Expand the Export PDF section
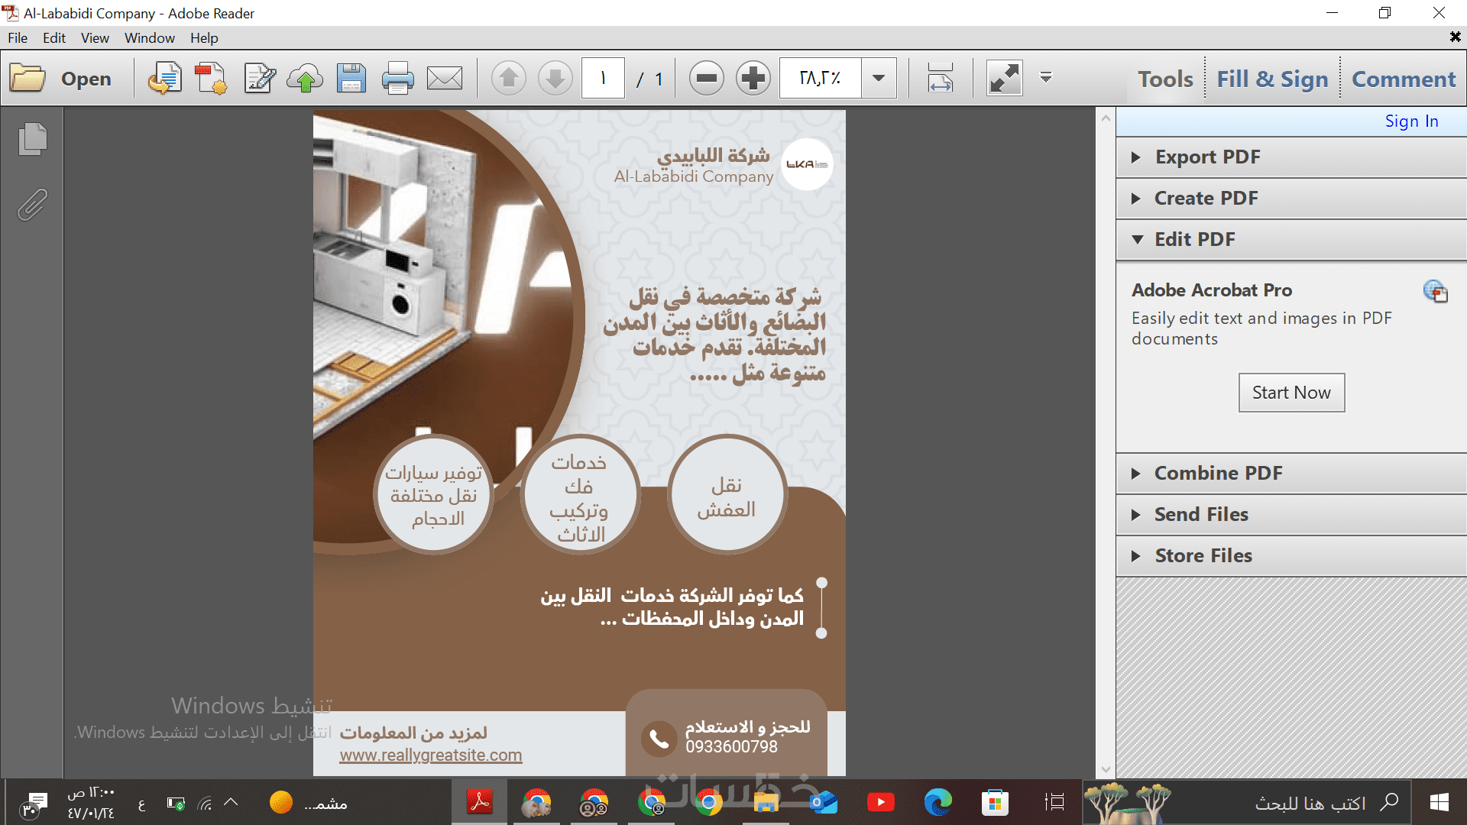This screenshot has height=825, width=1467. (x=1207, y=157)
